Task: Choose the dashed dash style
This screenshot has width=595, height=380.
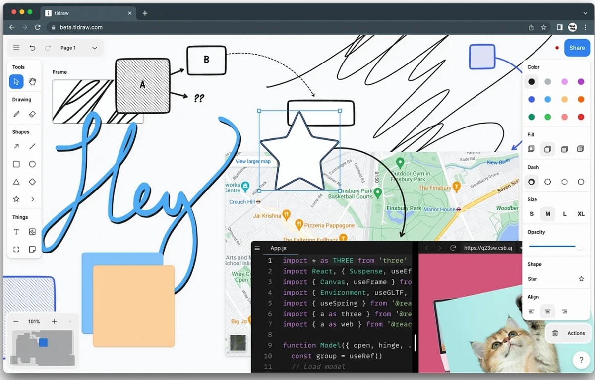Action: coord(548,182)
